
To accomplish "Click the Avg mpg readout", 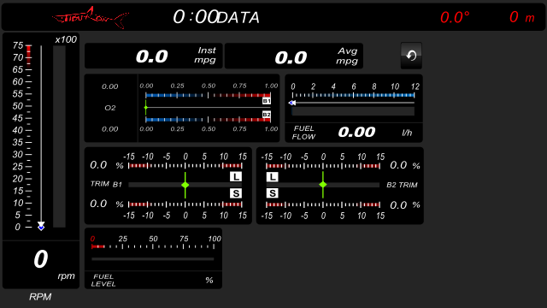I will [294, 56].
